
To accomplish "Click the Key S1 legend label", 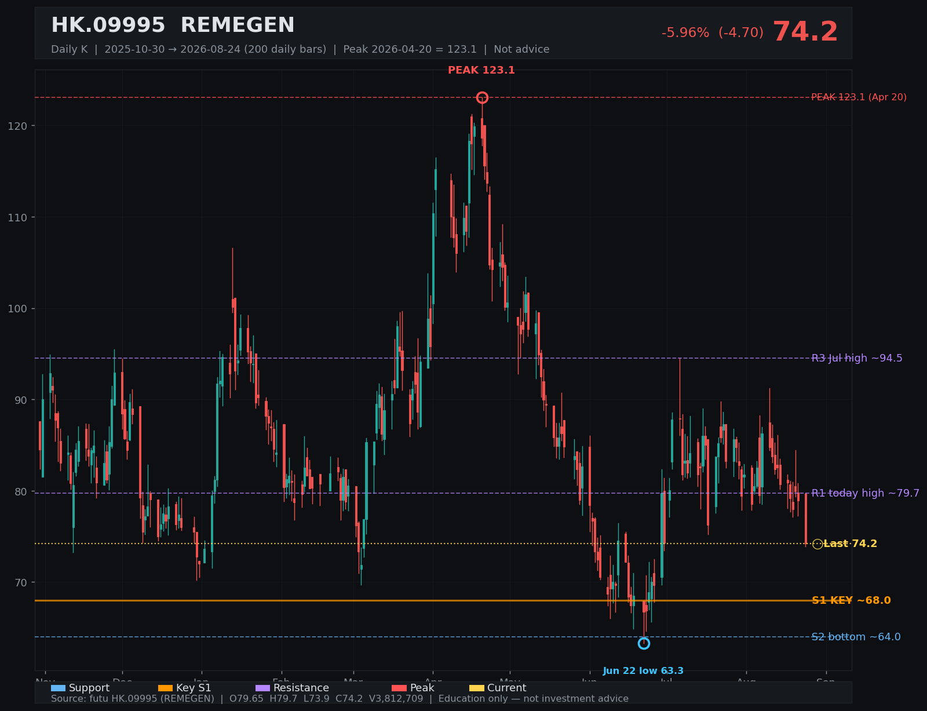I will pyautogui.click(x=194, y=688).
